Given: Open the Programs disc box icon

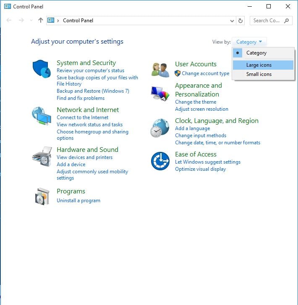Looking at the screenshot, I should [x=42, y=196].
